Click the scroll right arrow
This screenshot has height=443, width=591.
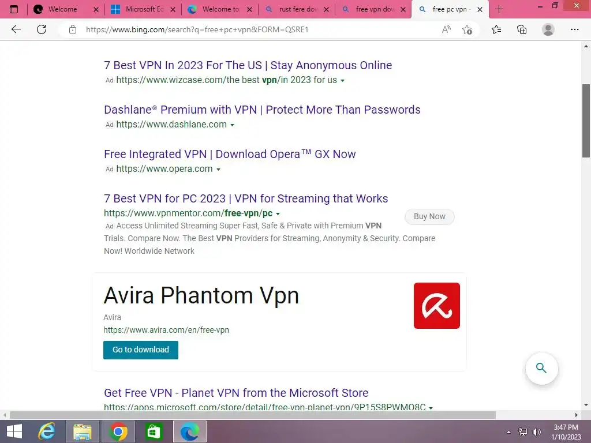[x=577, y=415]
